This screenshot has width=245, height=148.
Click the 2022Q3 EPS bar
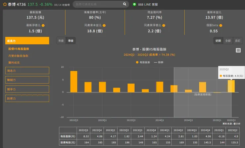(74, 82)
